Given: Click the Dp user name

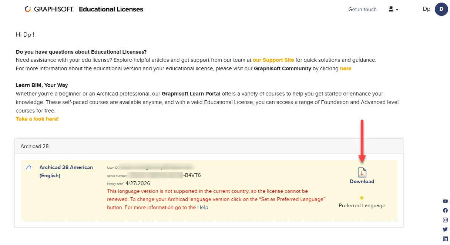Looking at the screenshot, I should 427,9.
